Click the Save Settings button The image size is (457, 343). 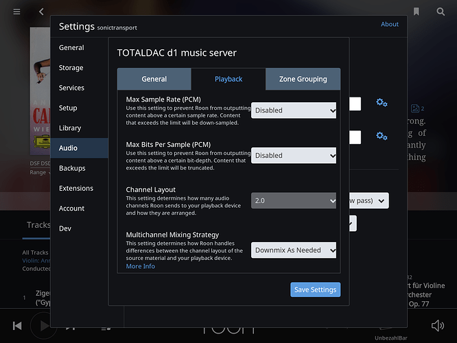[316, 289]
